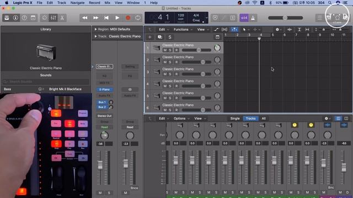353x198 pixels.
Task: Toggle the Toolbar display button
Action: pos(33,18)
